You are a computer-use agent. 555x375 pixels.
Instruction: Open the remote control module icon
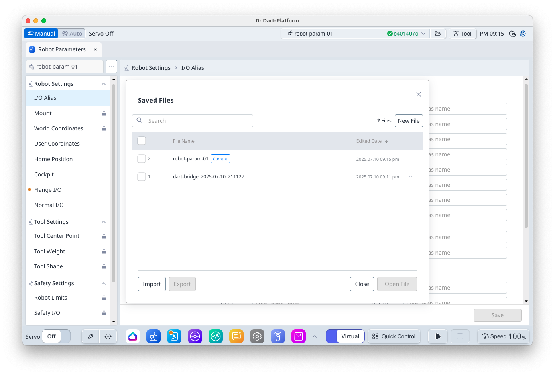click(278, 336)
